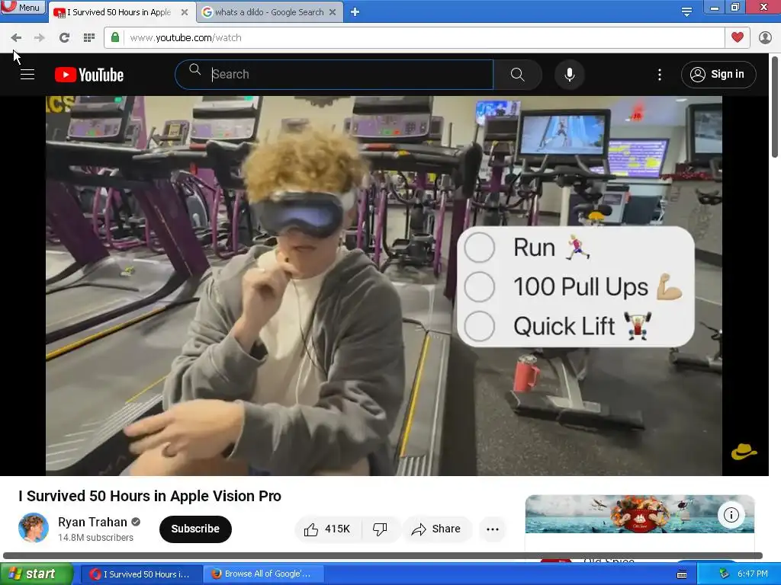The image size is (781, 585).
Task: Click the page vertical scrollbar
Action: [775, 107]
